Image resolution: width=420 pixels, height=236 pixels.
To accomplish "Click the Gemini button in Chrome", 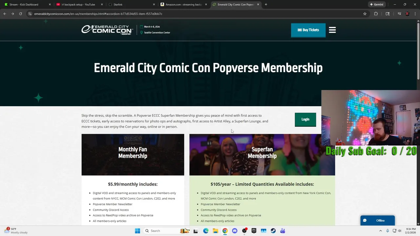I will coord(376,5).
